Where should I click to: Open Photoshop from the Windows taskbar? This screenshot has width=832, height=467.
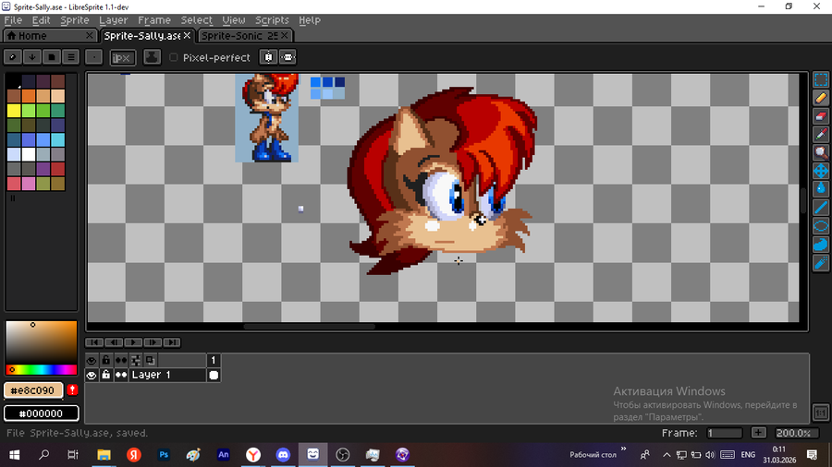point(164,455)
